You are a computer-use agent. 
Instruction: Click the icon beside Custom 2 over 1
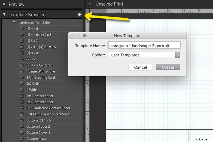[22, 132]
